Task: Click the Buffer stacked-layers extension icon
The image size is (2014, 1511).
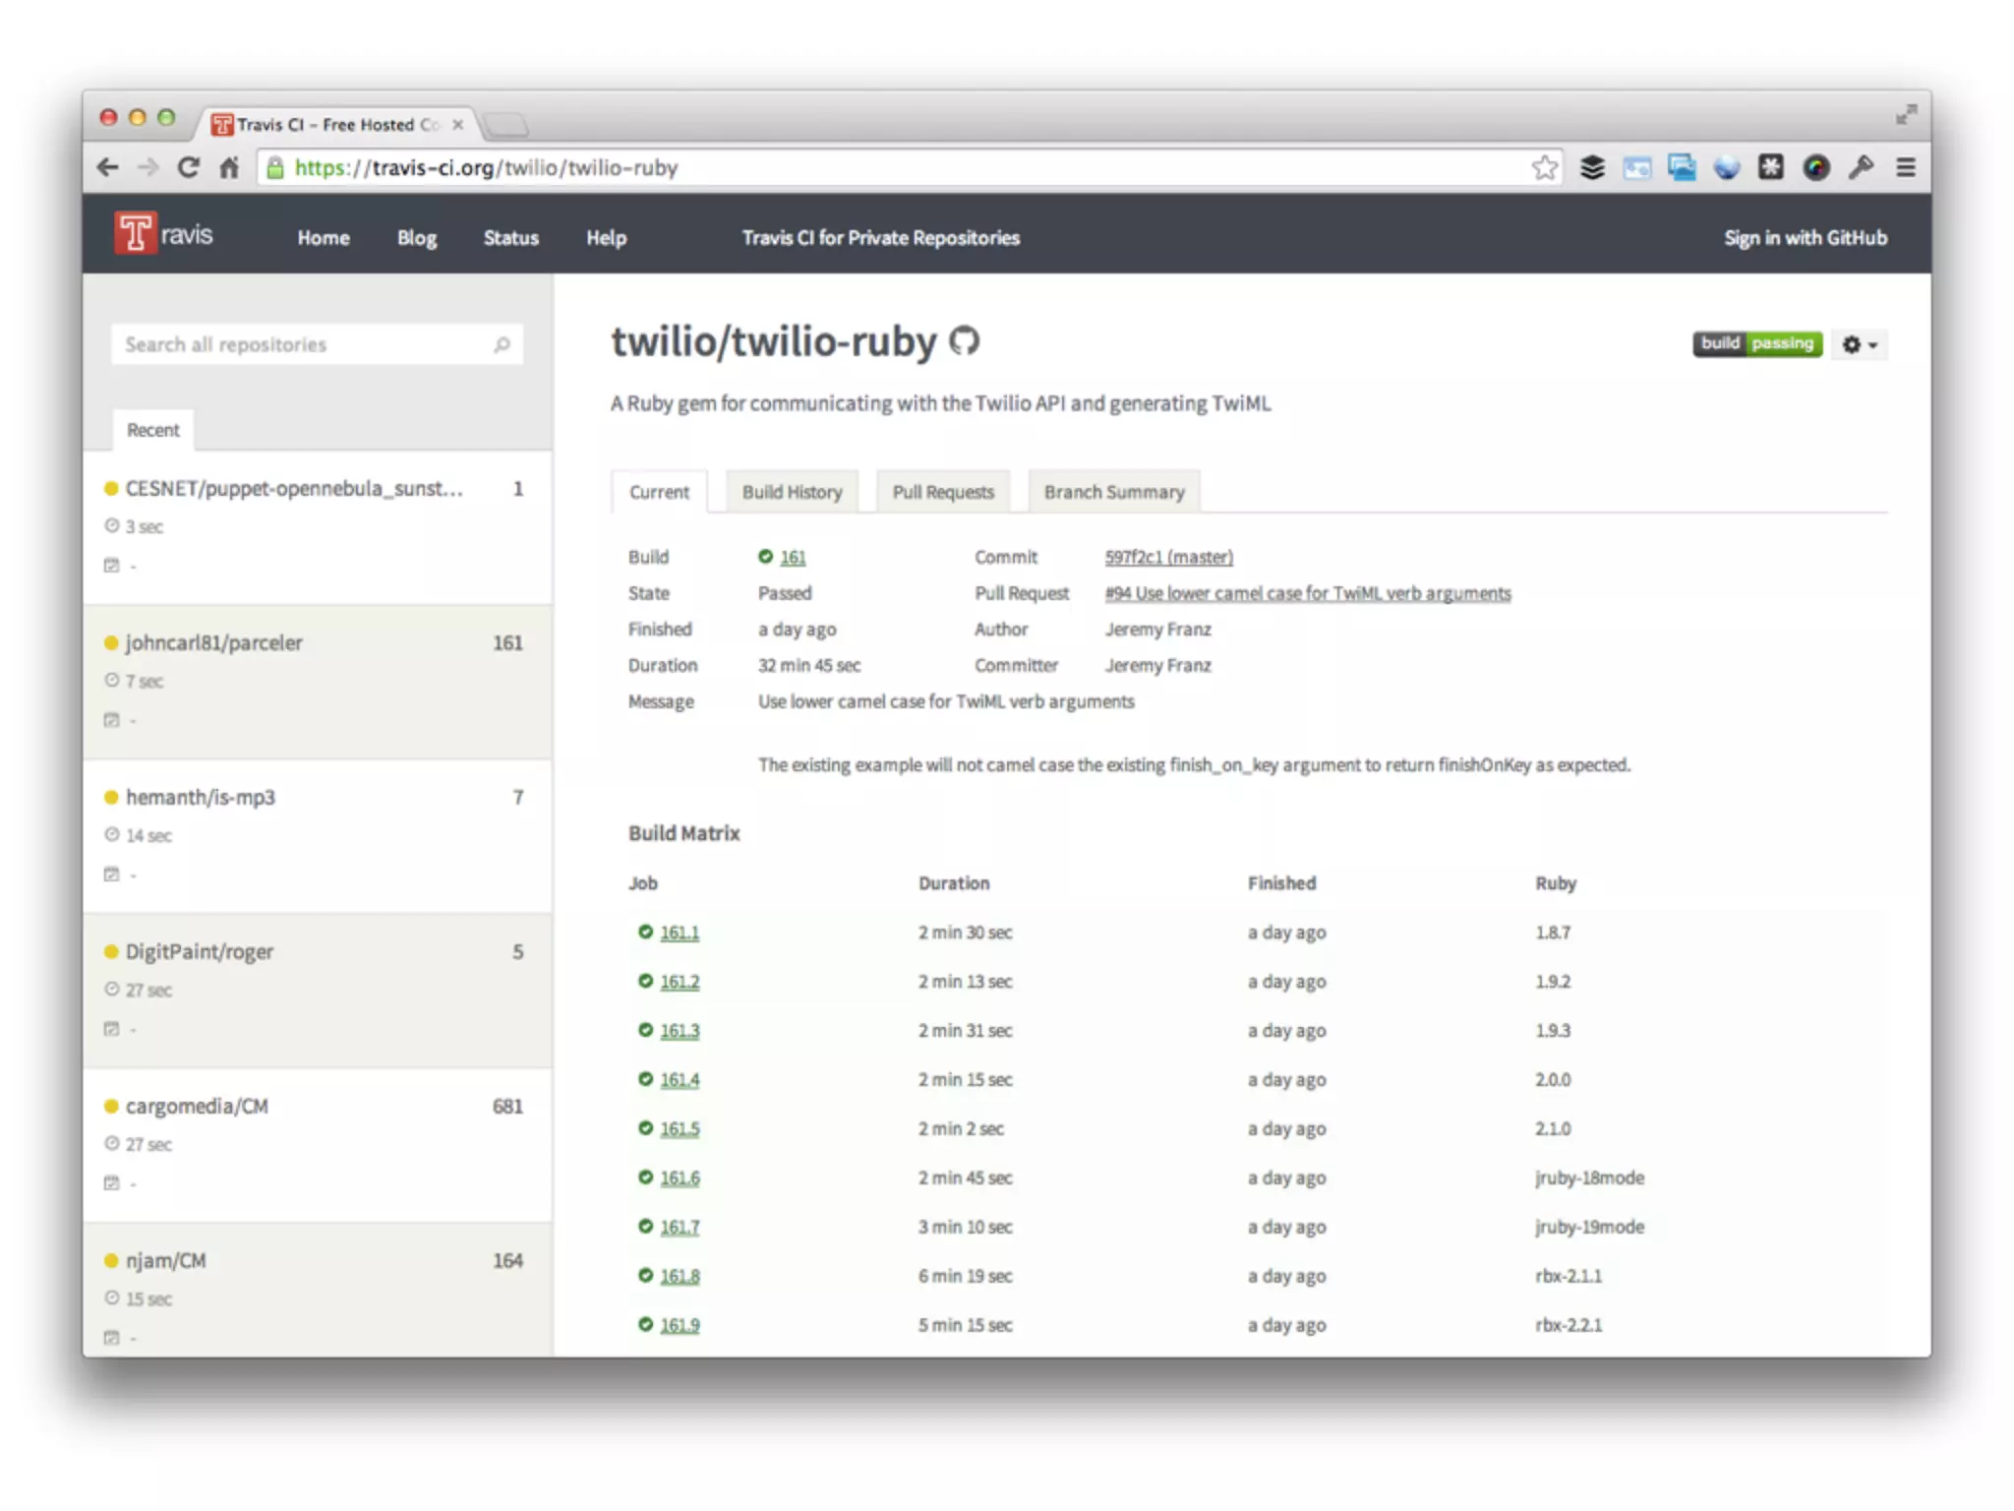Action: 1592,168
